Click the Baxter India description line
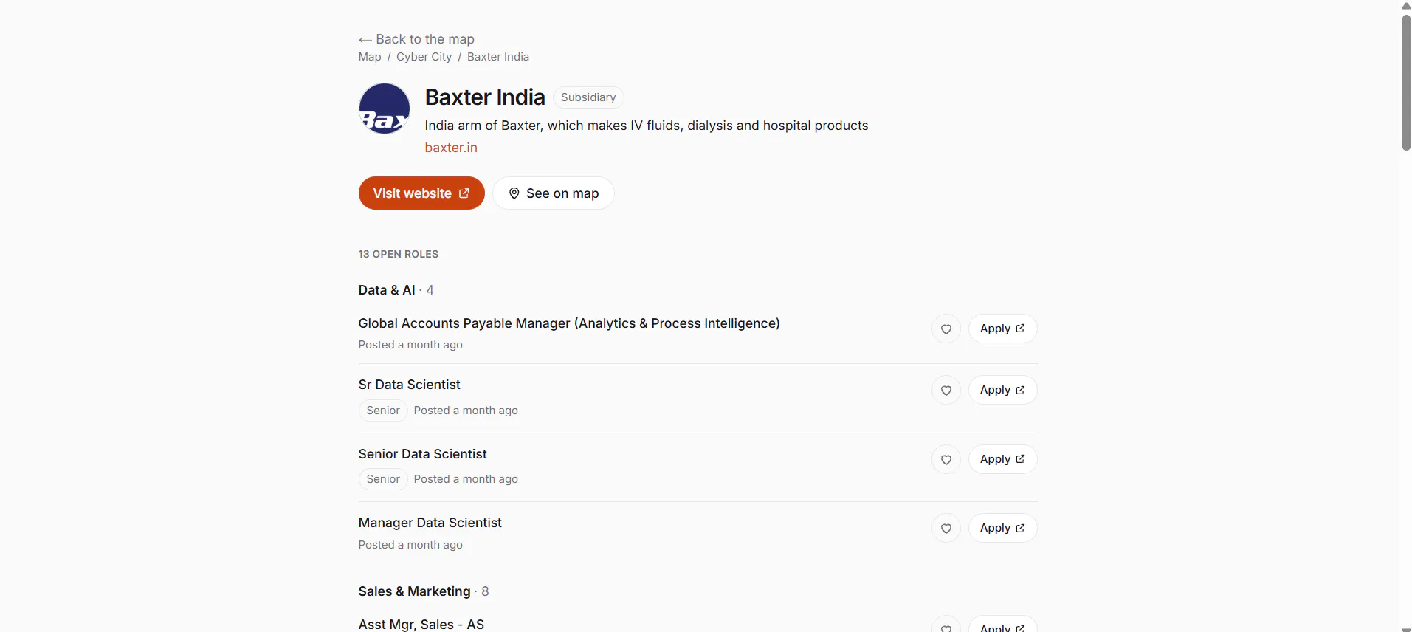 pos(647,126)
